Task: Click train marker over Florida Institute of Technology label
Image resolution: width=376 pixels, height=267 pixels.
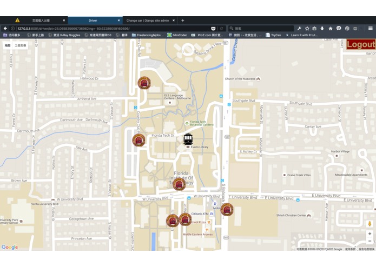Action: [x=179, y=184]
